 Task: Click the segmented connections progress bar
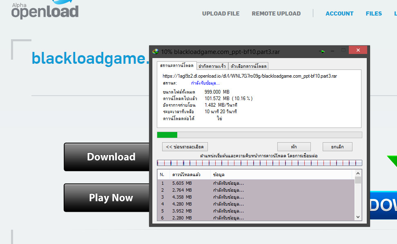(x=259, y=163)
